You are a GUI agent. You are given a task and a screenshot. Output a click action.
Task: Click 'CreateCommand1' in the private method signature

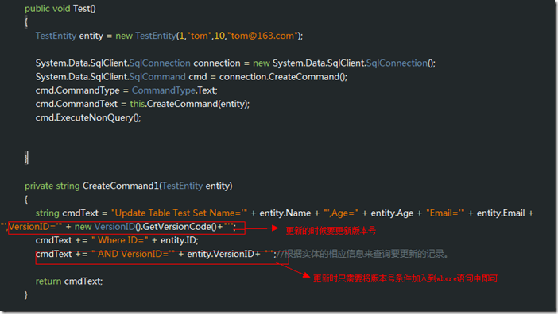[x=120, y=186]
